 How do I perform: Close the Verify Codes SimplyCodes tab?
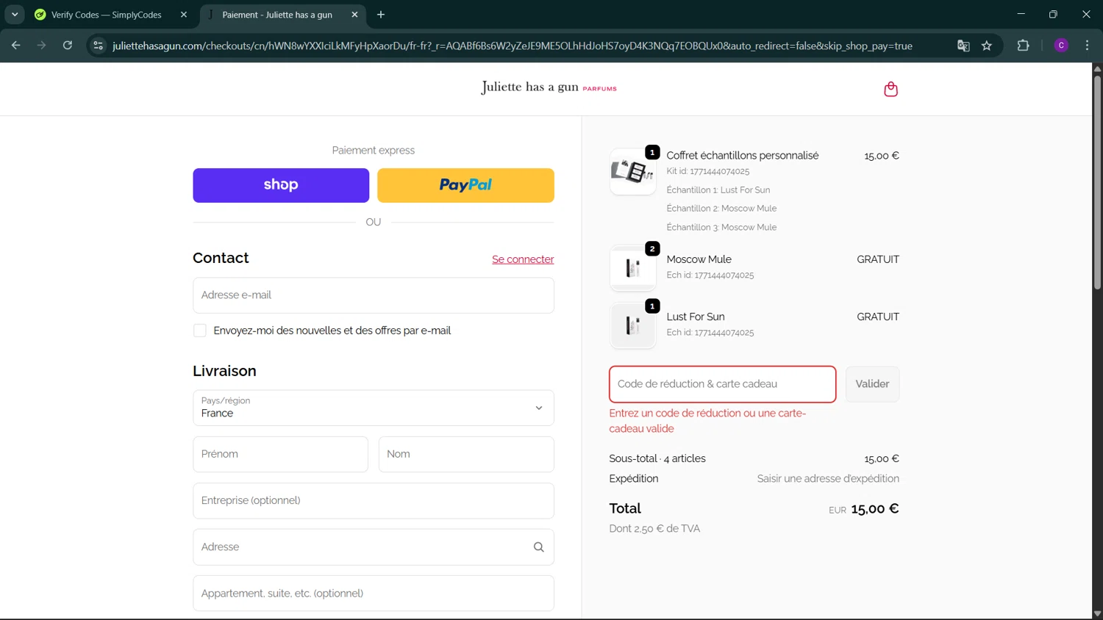click(x=184, y=15)
